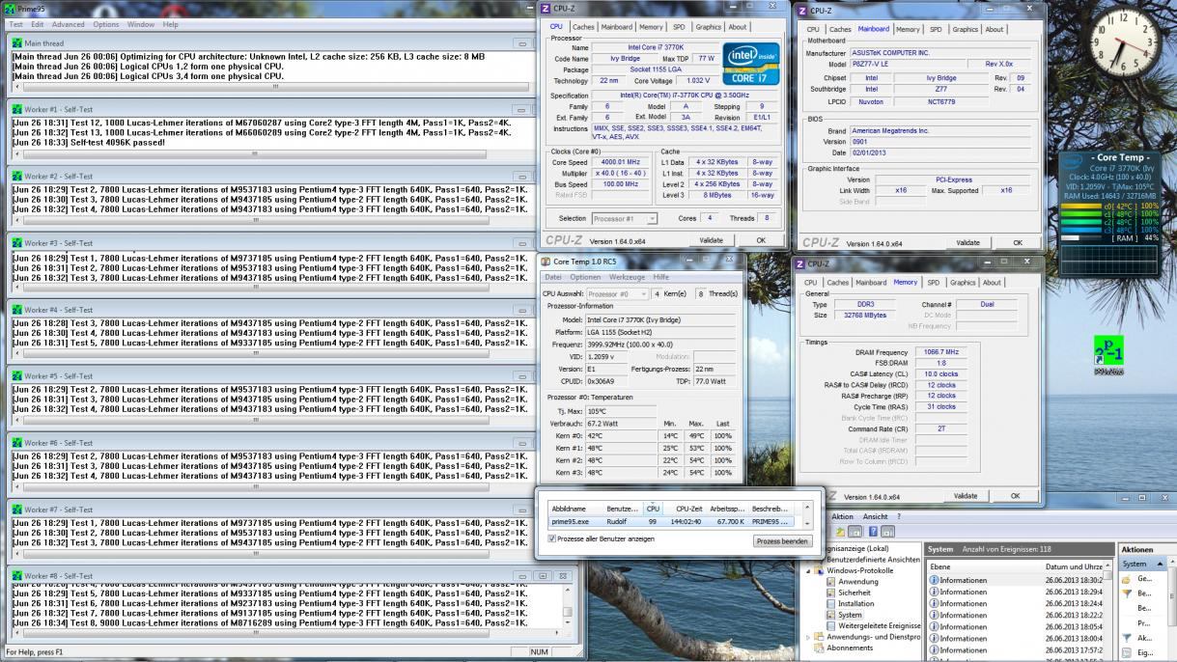The height and width of the screenshot is (662, 1177).
Task: Open the Ansicht menu in Event Viewer
Action: point(875,516)
